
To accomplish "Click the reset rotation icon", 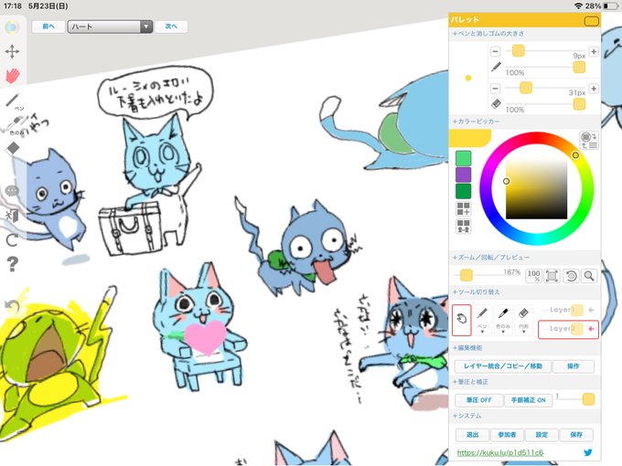I will [571, 275].
